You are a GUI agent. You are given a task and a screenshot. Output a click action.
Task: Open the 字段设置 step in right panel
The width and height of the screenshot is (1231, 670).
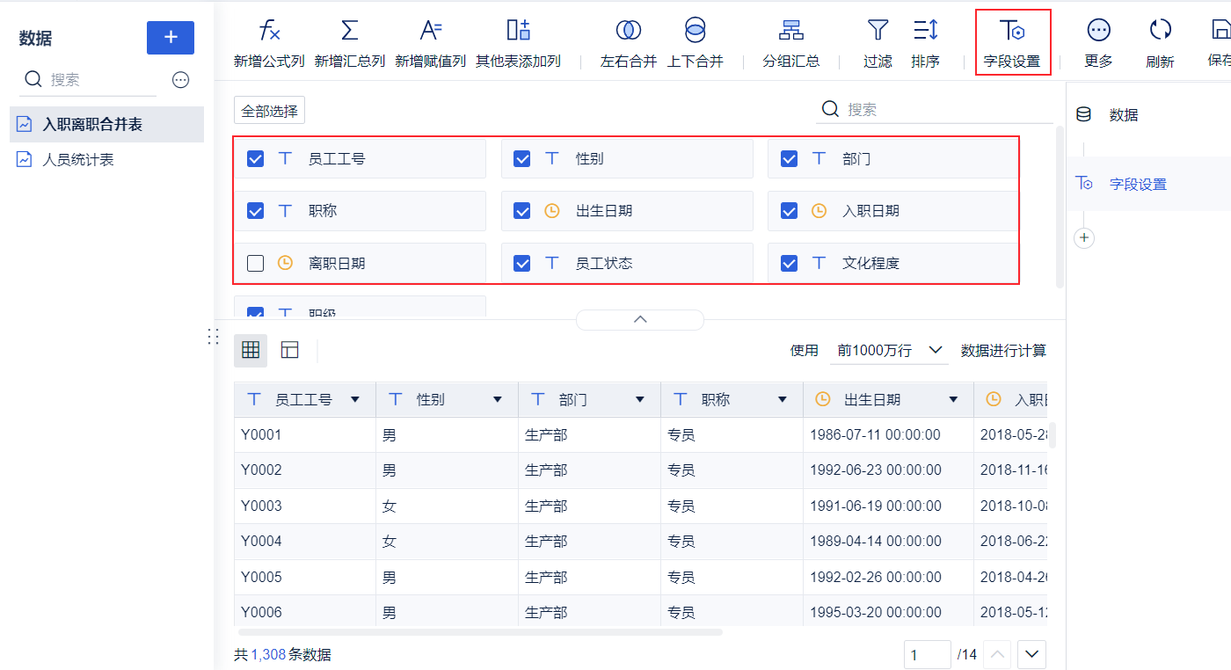(1138, 185)
